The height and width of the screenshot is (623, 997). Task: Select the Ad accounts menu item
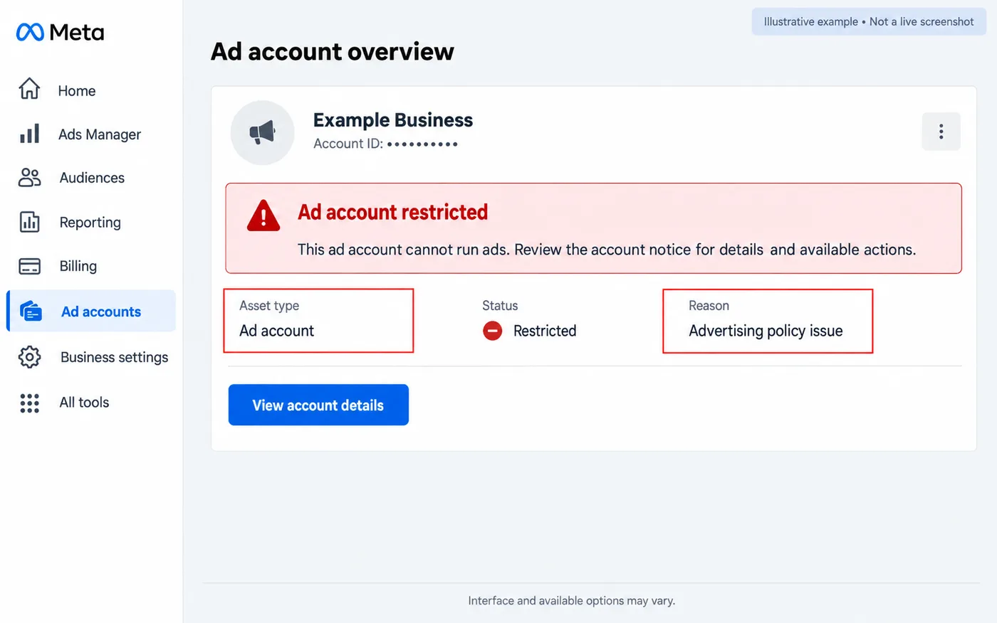click(x=91, y=311)
